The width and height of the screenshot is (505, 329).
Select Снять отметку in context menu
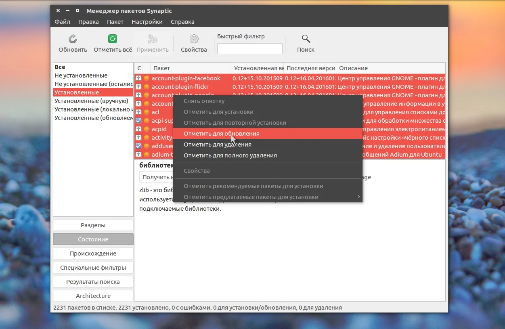[x=268, y=101]
